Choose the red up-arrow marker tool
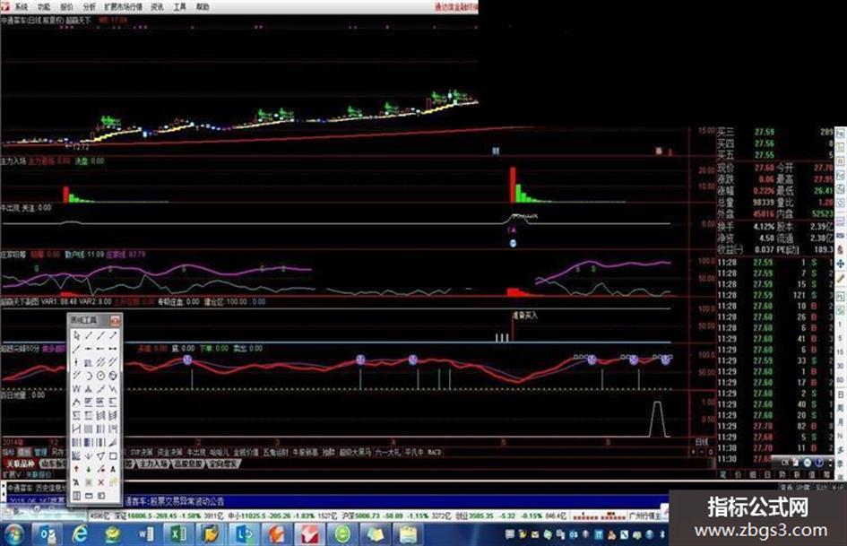Screen dimensions: 847x546 tap(76, 469)
